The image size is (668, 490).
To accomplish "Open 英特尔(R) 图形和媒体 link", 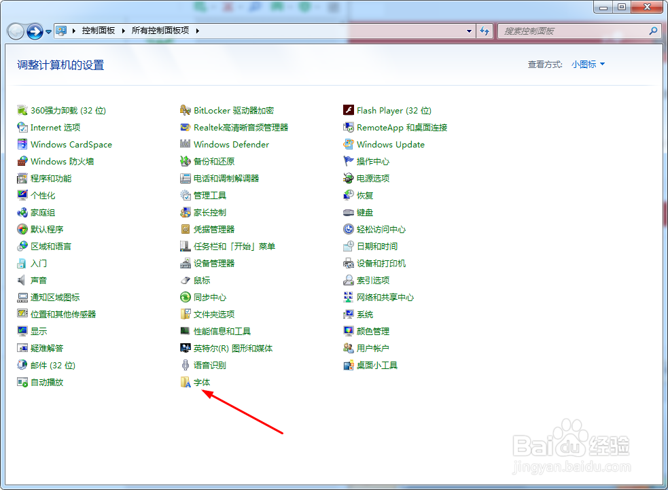I will click(x=233, y=348).
